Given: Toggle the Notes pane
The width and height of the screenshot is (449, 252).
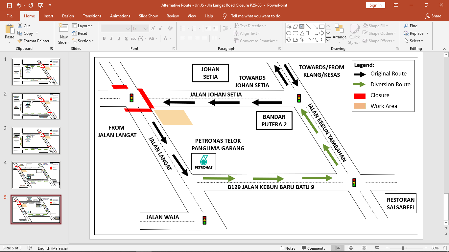Looking at the screenshot, I should [x=287, y=248].
